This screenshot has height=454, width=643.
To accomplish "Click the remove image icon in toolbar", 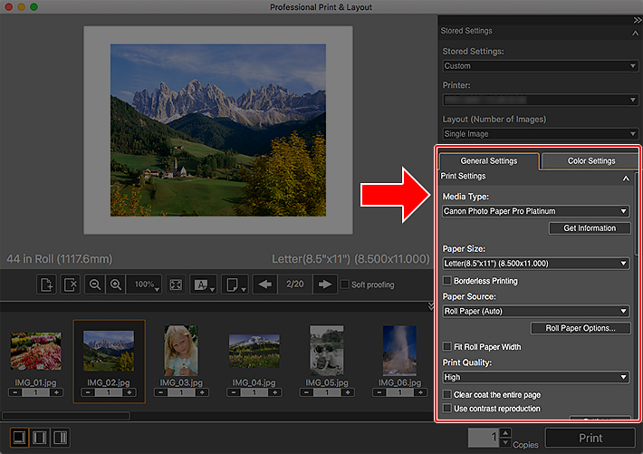I will (x=71, y=285).
